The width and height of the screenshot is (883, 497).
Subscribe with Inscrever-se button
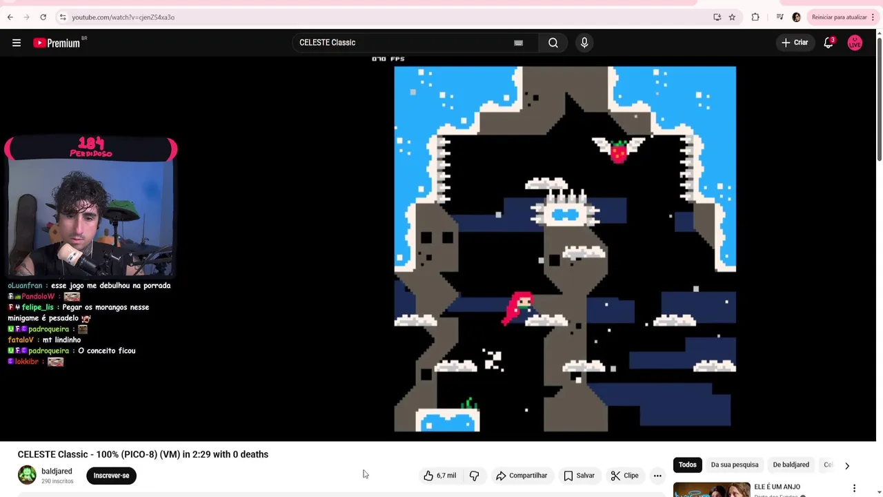click(x=111, y=476)
